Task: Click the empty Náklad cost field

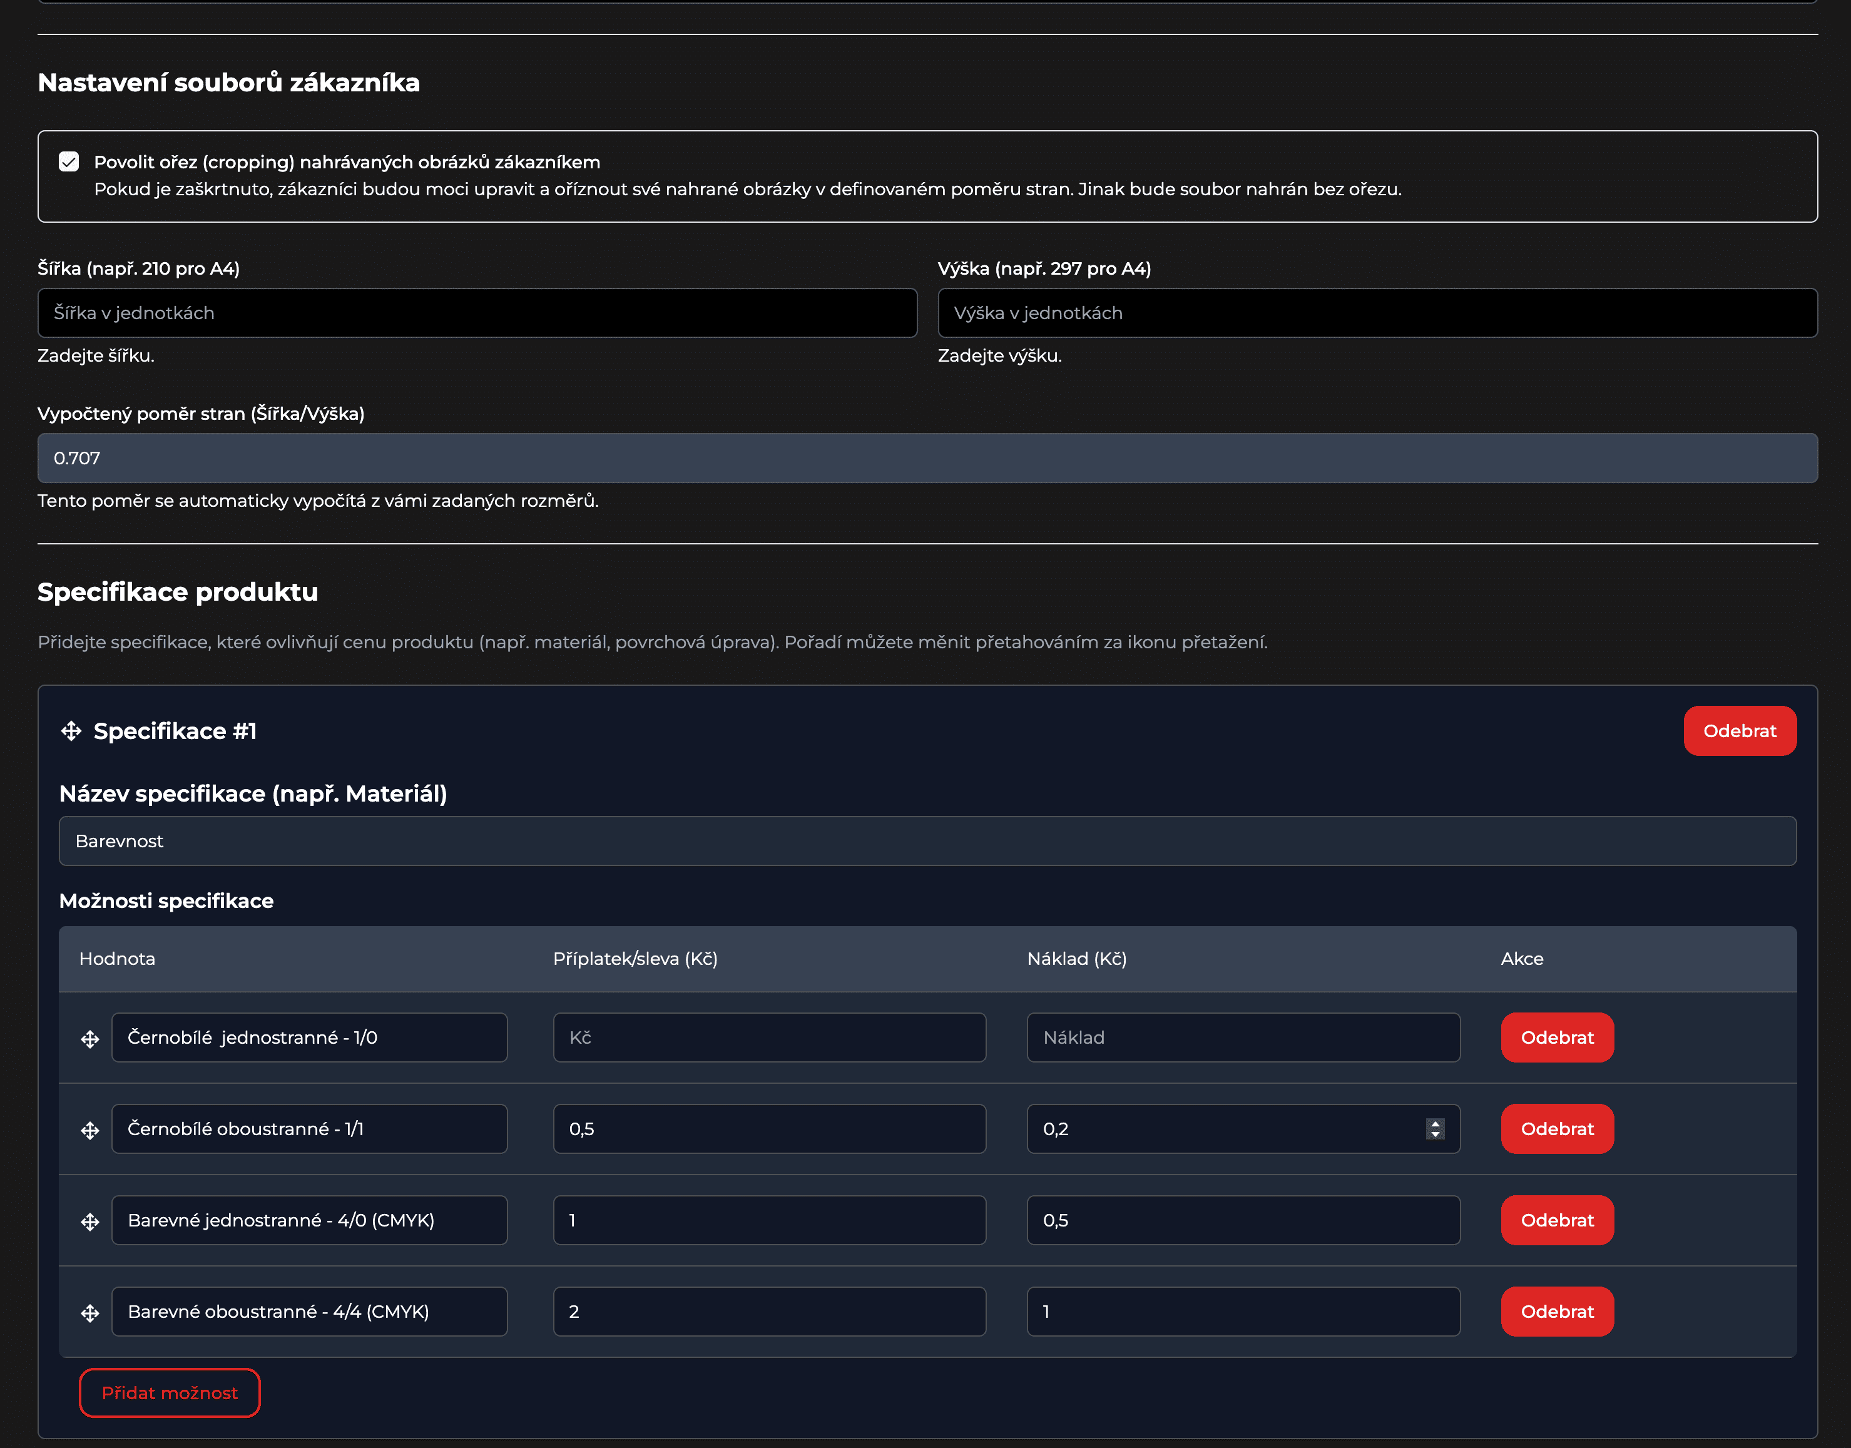Action: (x=1242, y=1038)
